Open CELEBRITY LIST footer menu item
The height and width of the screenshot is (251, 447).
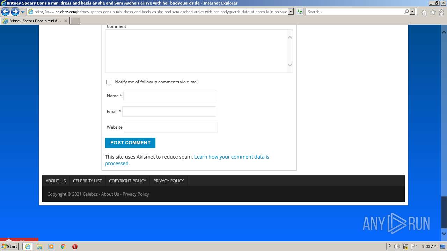coord(87,181)
